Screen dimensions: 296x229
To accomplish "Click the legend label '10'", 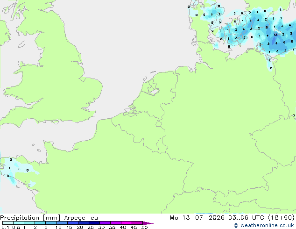I will pos(58,227).
